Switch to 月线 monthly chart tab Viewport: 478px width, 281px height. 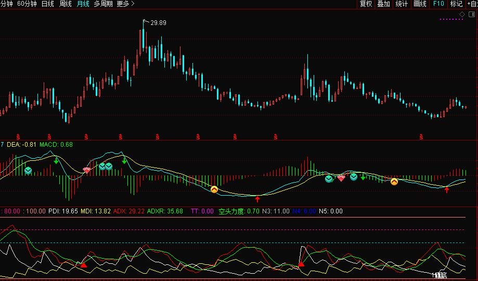(x=83, y=4)
